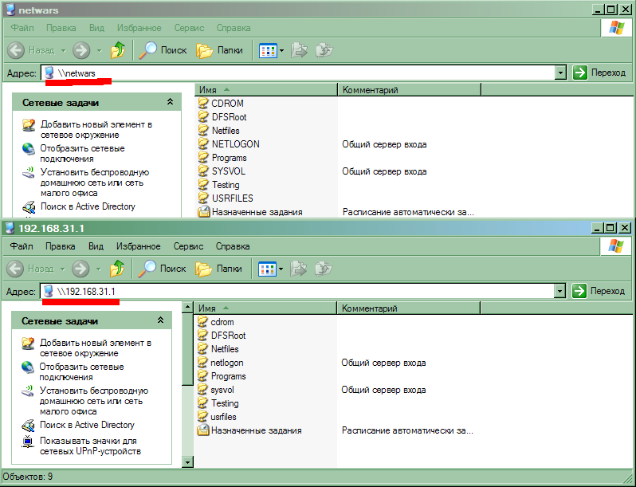Open Back history dropdown in 192.168.31.1 window
The width and height of the screenshot is (636, 487).
pyautogui.click(x=62, y=269)
